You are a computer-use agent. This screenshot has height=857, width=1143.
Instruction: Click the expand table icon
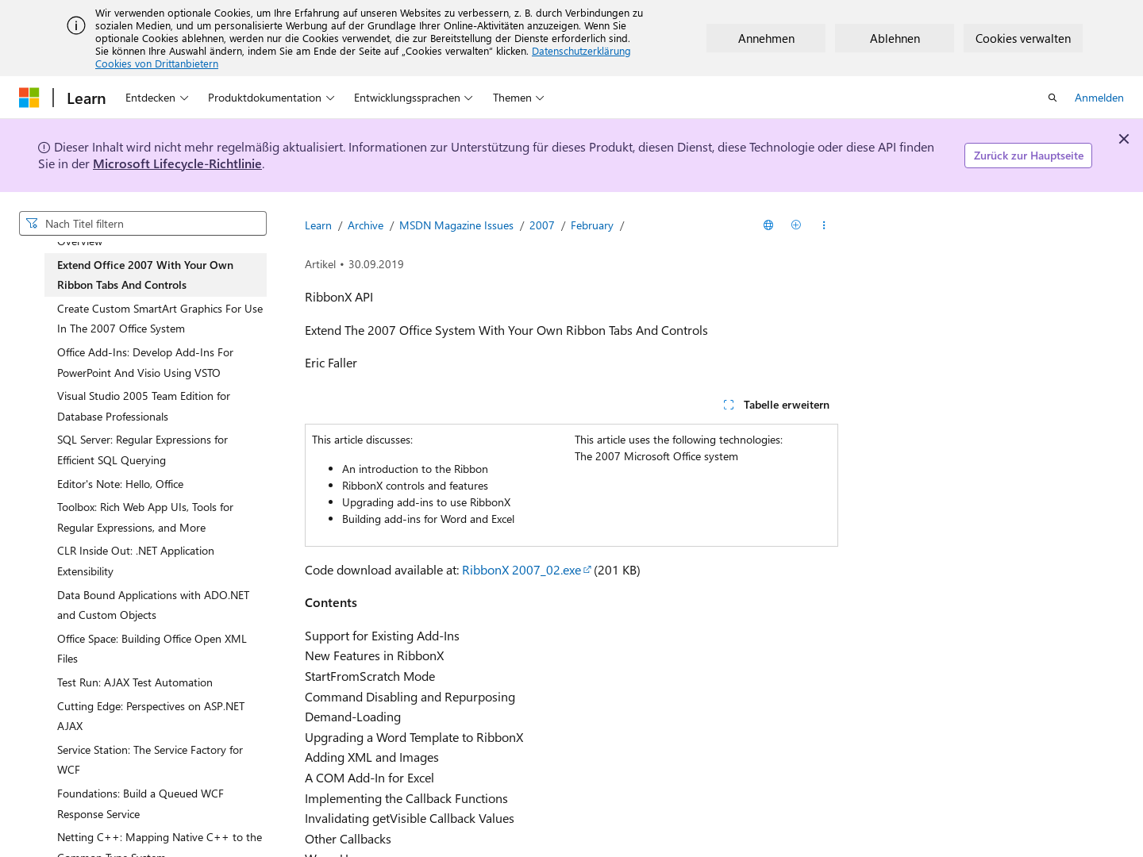click(729, 405)
